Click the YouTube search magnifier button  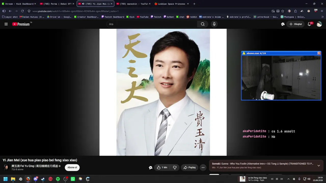[203, 24]
